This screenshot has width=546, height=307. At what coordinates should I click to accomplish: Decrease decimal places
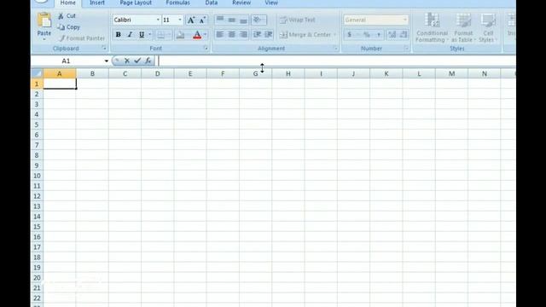pos(404,34)
